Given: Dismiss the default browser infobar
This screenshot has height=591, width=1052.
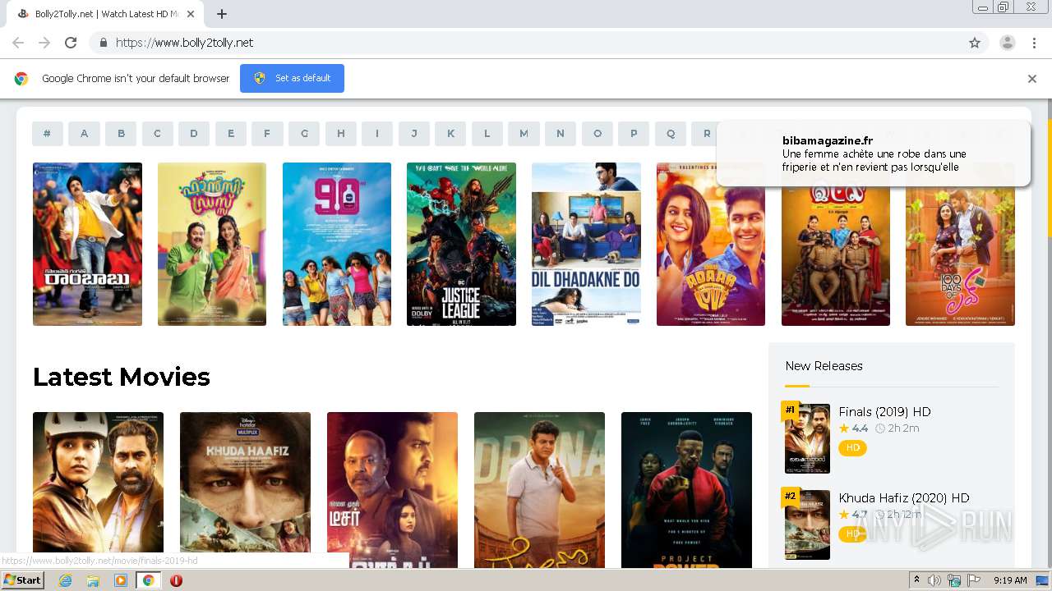Looking at the screenshot, I should [1032, 79].
